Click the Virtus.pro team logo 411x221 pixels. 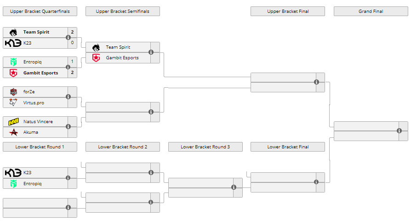13,102
